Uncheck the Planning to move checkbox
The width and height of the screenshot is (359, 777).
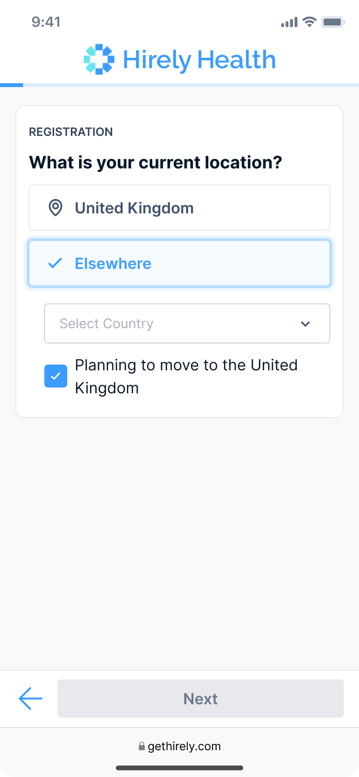pyautogui.click(x=56, y=376)
